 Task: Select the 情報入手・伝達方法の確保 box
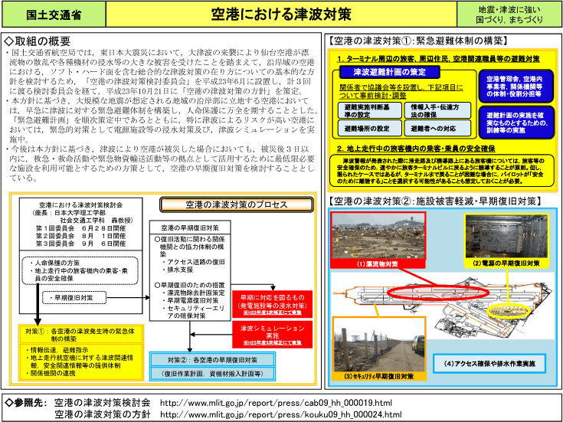[437, 110]
